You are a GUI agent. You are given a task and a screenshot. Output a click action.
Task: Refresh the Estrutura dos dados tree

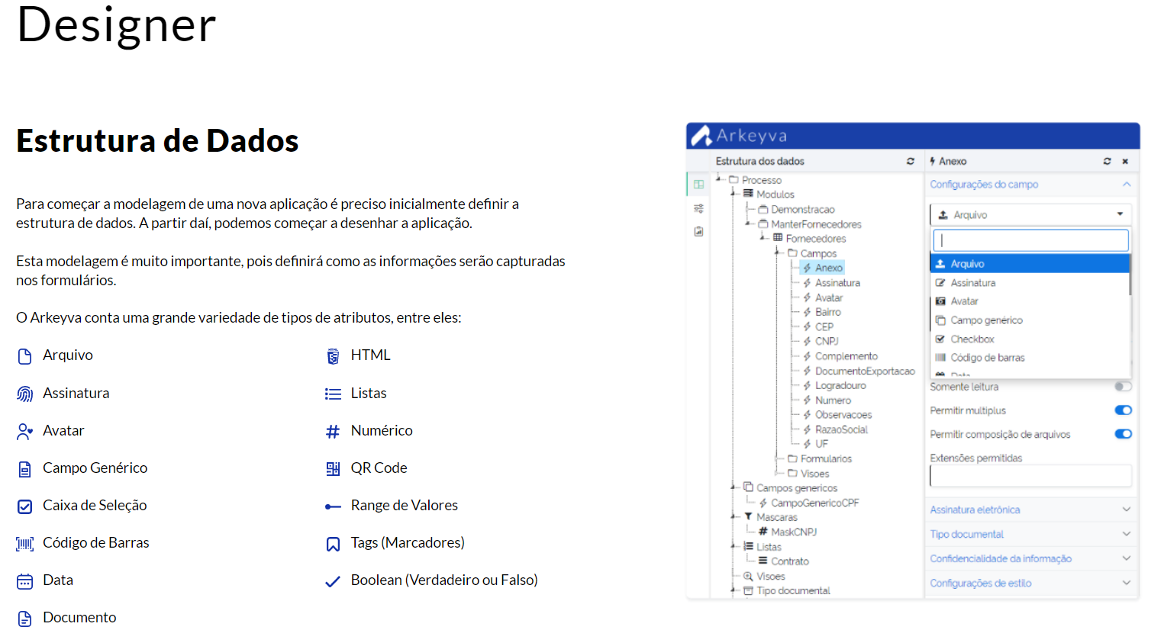(x=910, y=161)
